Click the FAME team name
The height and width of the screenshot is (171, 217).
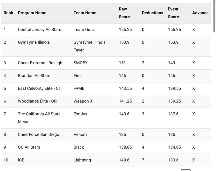[x=79, y=89]
